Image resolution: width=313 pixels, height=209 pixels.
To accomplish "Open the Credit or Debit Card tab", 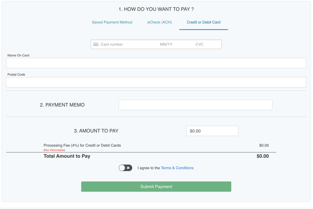I will pyautogui.click(x=203, y=22).
